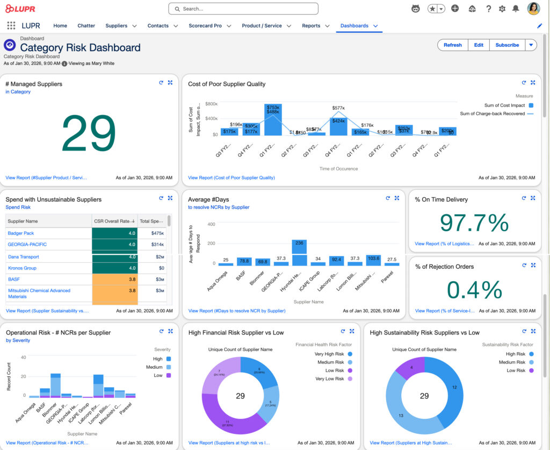Expand the % On Time Delivery widget to fullscreen

tap(533, 198)
